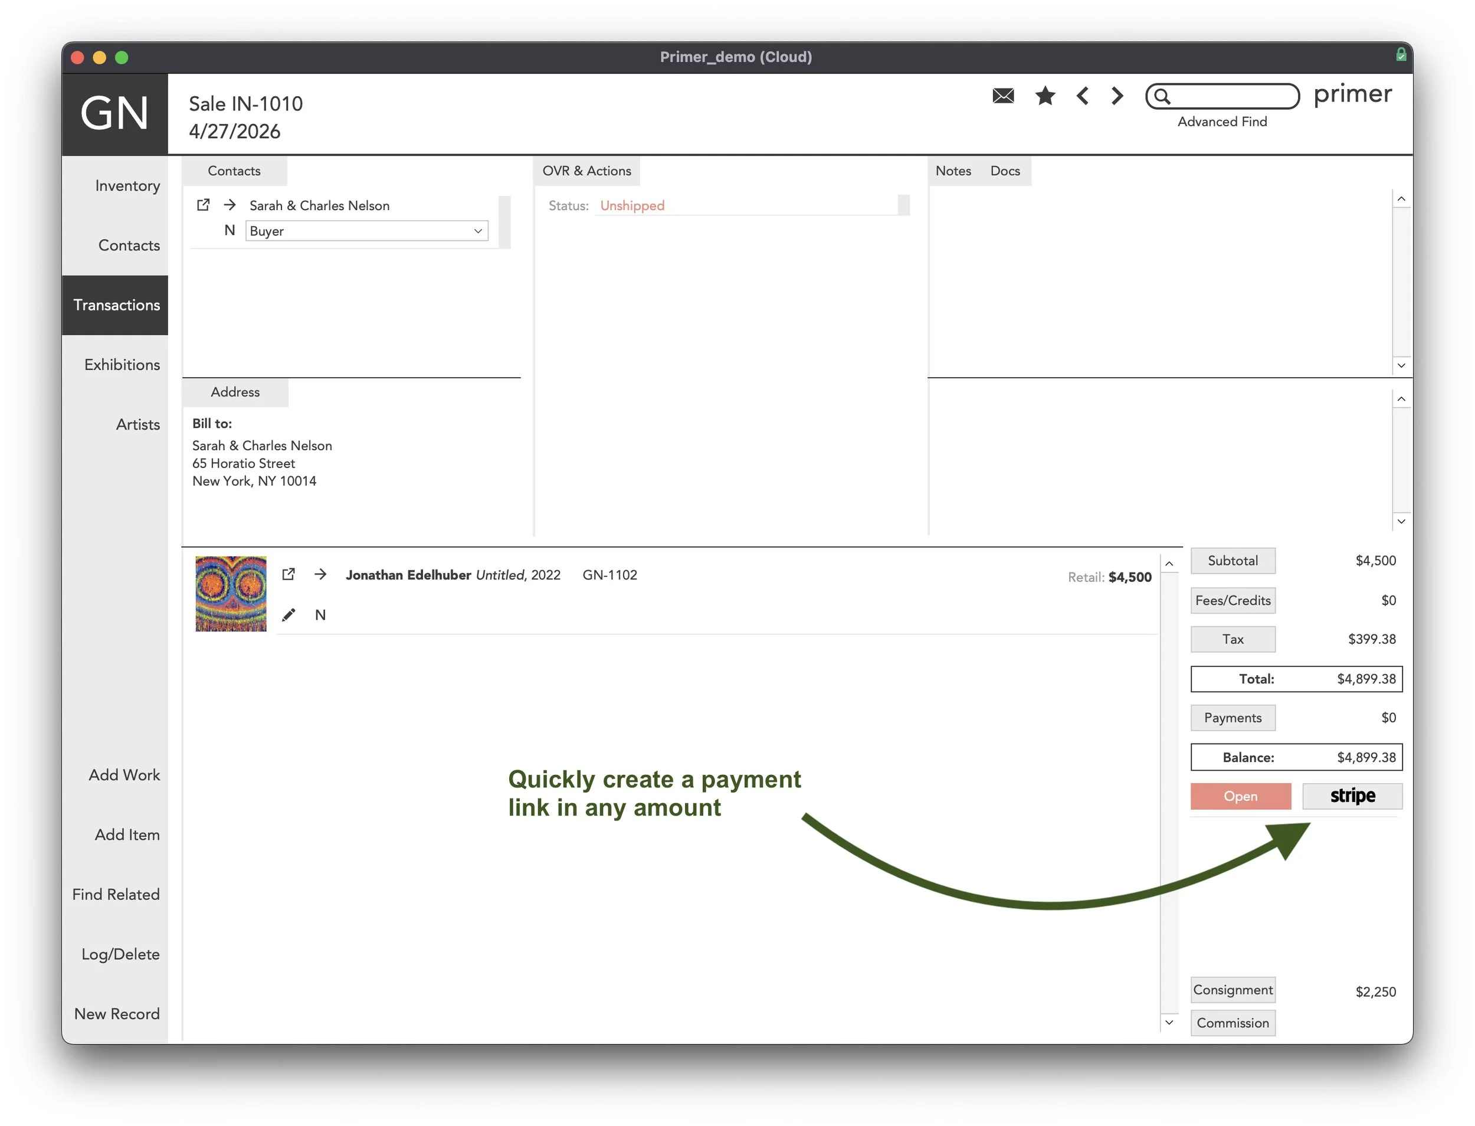This screenshot has width=1475, height=1126.
Task: Open artwork GN-1102 in new window
Action: (288, 574)
